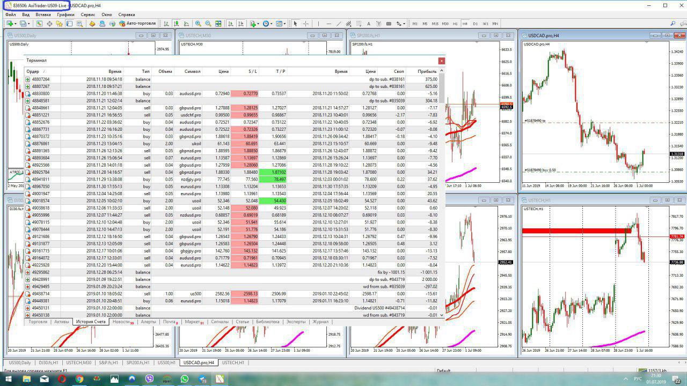Expand the Periods clock dropdown arrow
Image resolution: width=687 pixels, height=386 pixels.
click(x=272, y=24)
